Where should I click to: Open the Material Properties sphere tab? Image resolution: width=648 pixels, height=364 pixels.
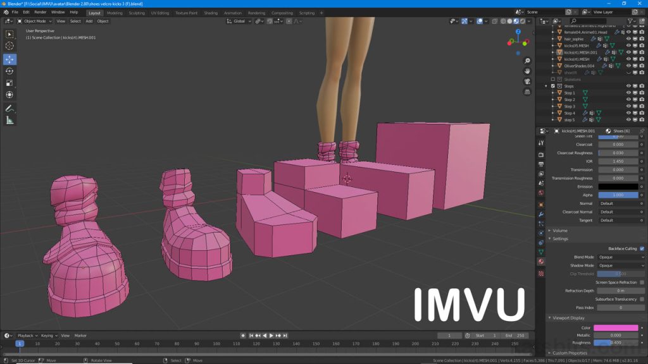(x=541, y=262)
